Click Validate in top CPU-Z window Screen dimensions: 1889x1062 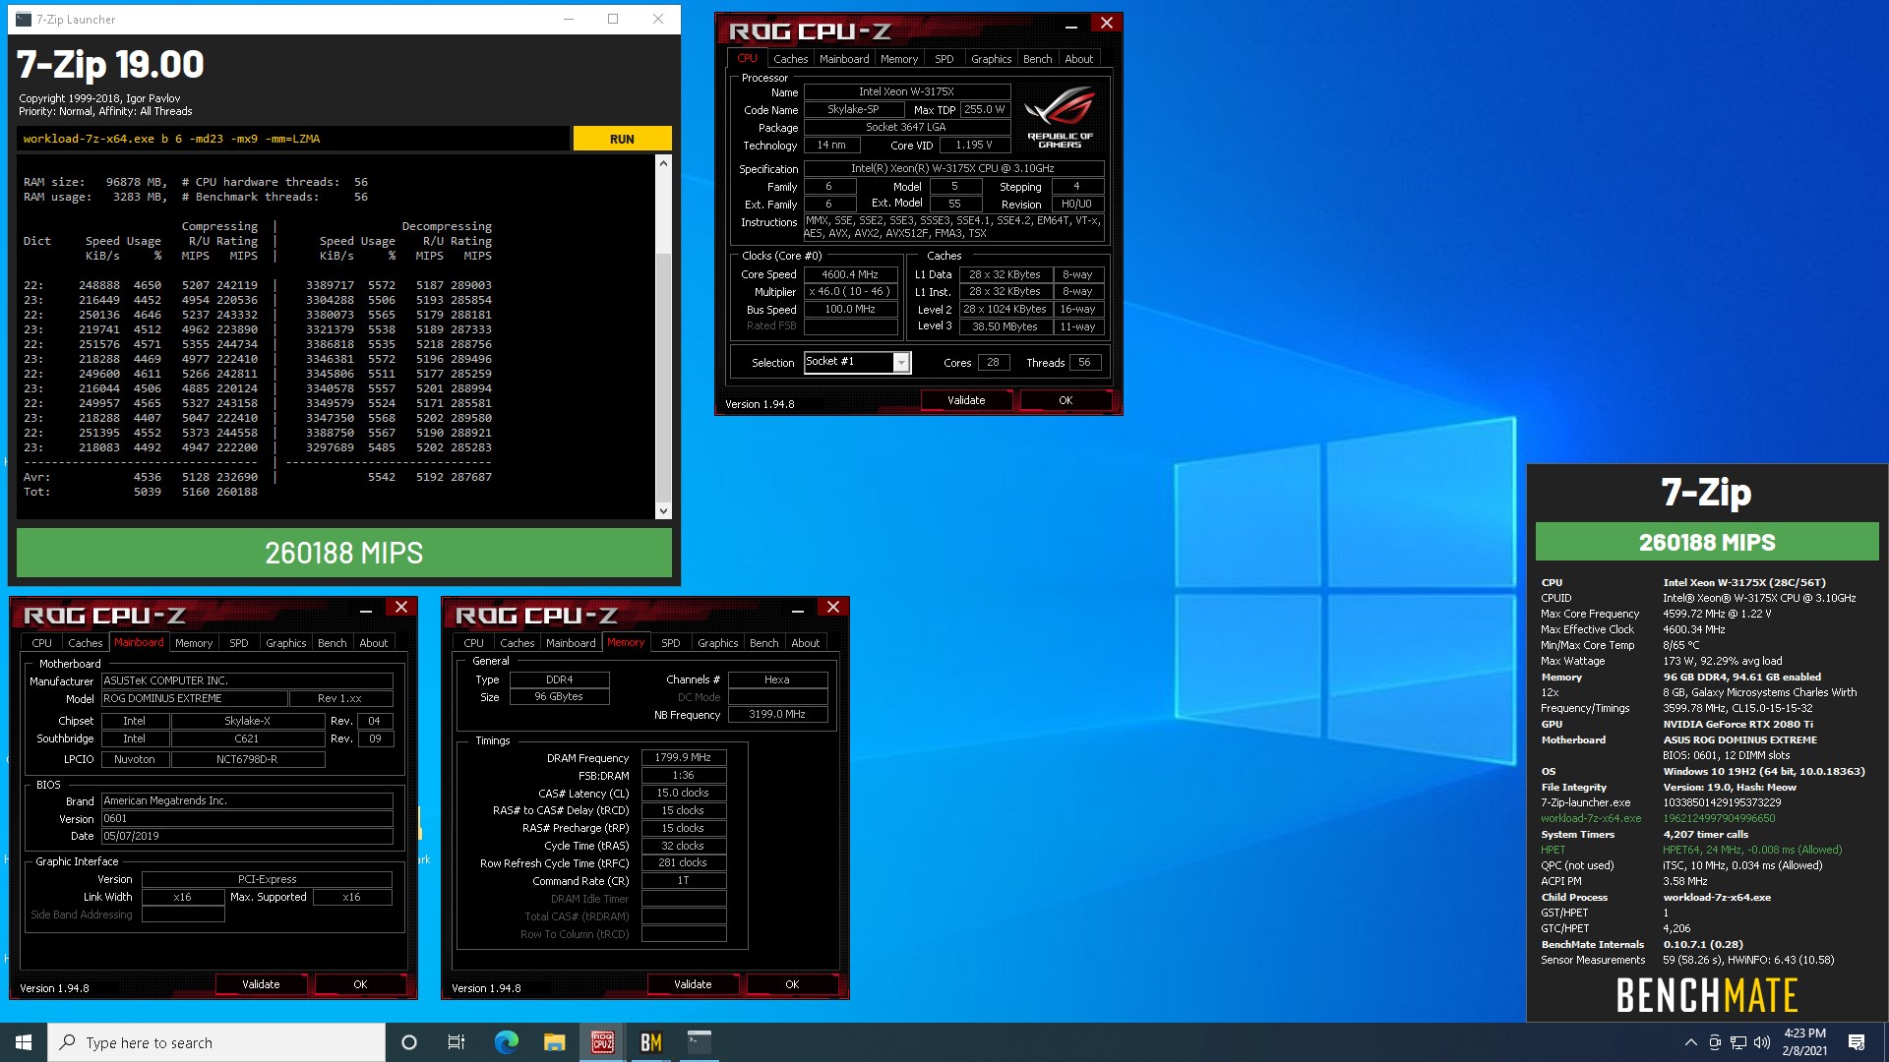pyautogui.click(x=966, y=400)
